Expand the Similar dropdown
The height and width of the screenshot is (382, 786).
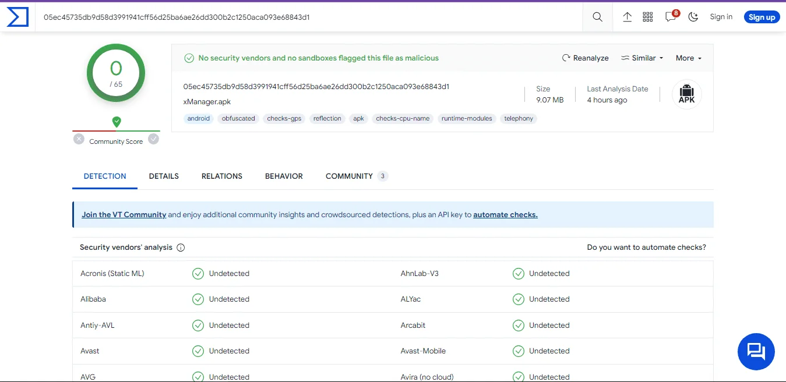tap(642, 58)
